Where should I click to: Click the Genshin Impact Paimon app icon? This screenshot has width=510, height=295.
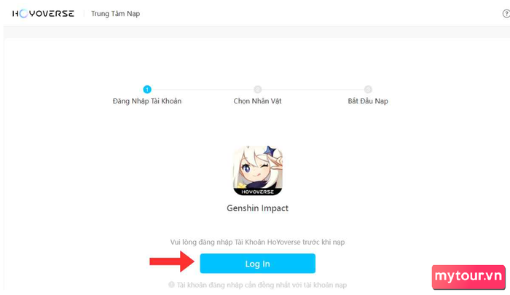tap(258, 170)
